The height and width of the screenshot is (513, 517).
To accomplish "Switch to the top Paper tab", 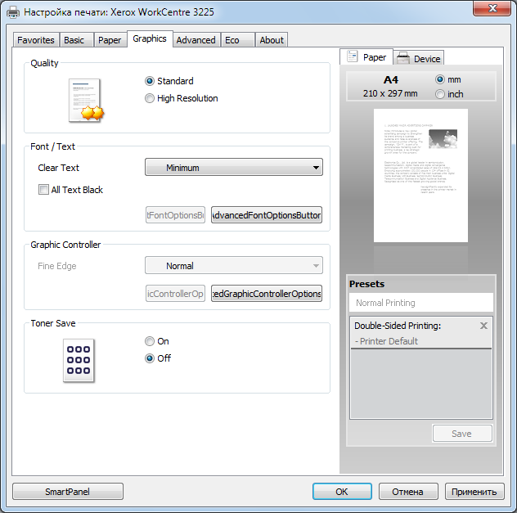I will tap(110, 40).
